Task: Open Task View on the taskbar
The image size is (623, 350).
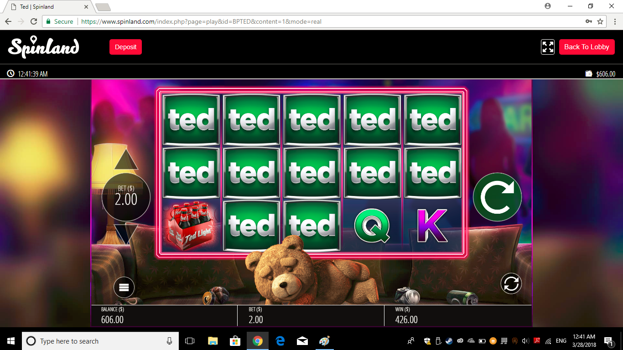Action: [190, 341]
